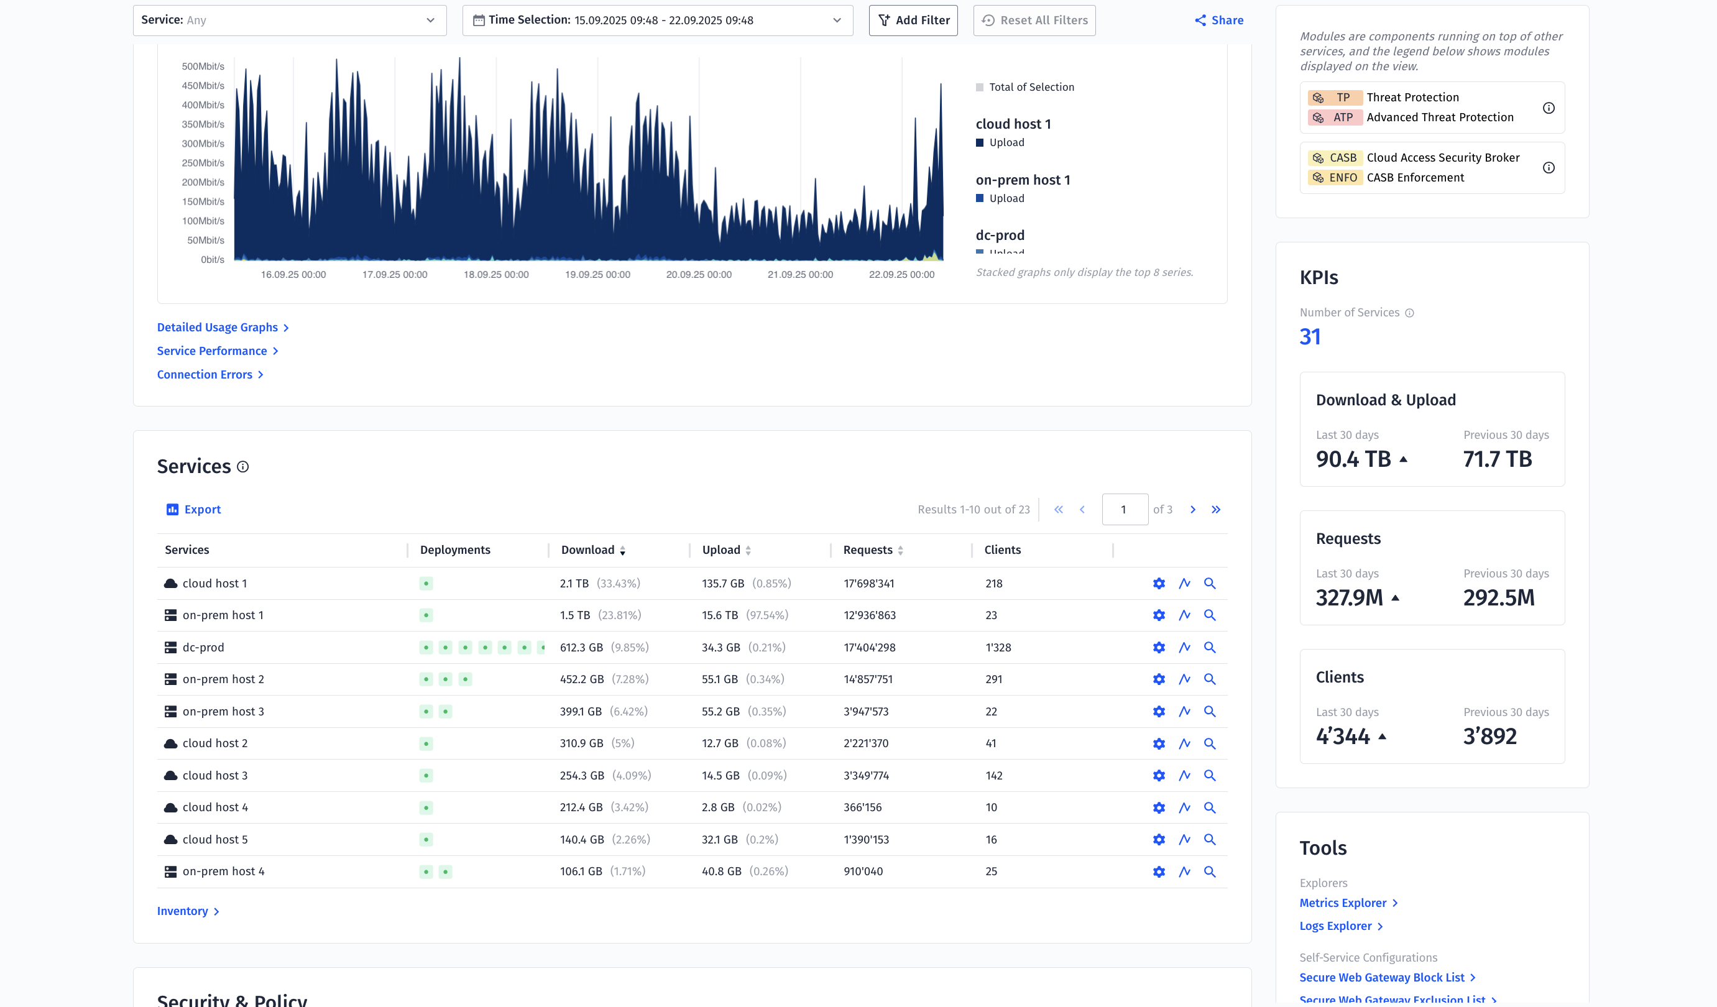Open settings gear for cloud host 1

[x=1158, y=583]
